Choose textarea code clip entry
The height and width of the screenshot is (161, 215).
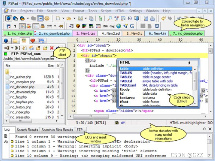click(x=156, y=98)
